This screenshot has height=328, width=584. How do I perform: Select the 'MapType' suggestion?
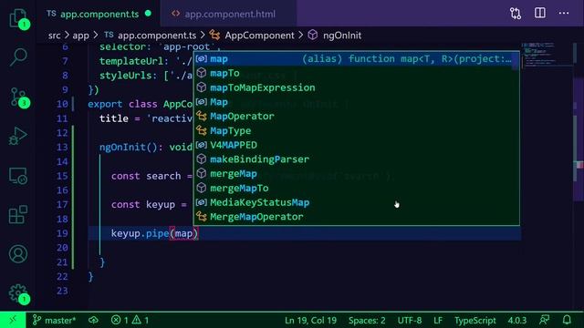click(356, 131)
